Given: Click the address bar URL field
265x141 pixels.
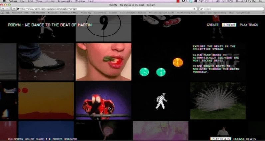Looking at the screenshot, I should [107, 9].
